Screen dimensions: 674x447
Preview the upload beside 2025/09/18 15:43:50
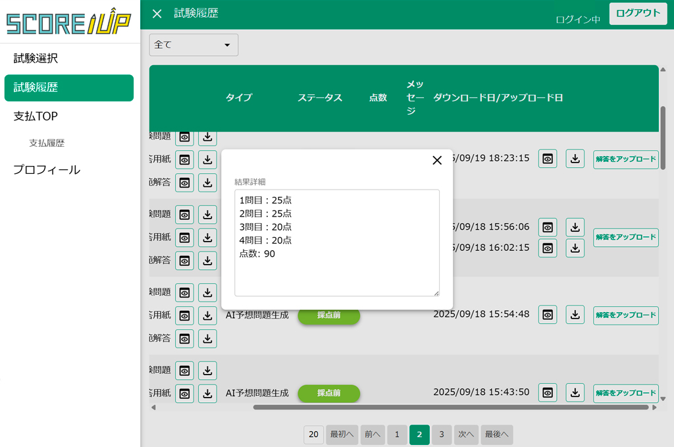click(547, 392)
